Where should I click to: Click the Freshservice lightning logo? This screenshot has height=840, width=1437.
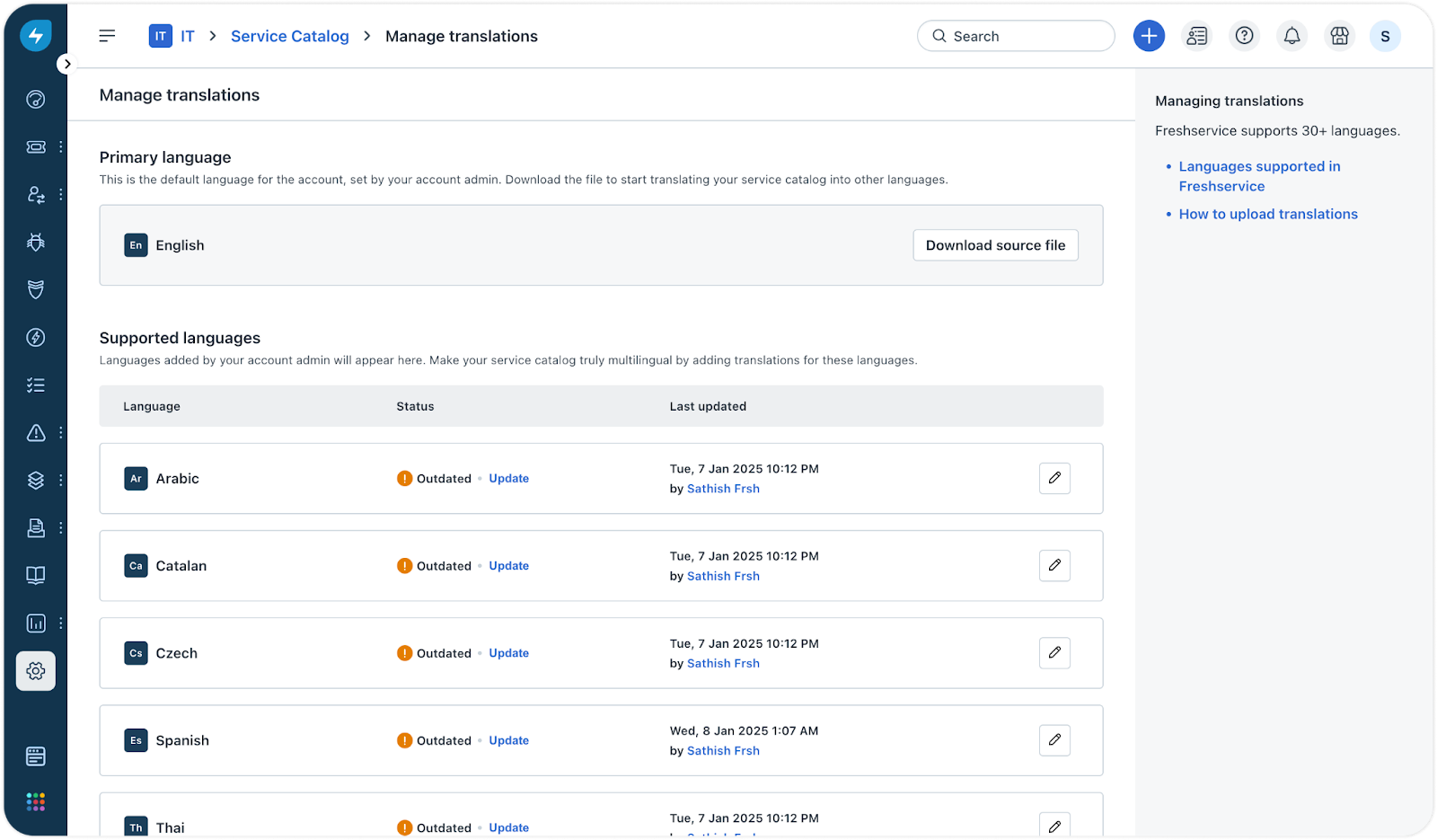coord(36,36)
